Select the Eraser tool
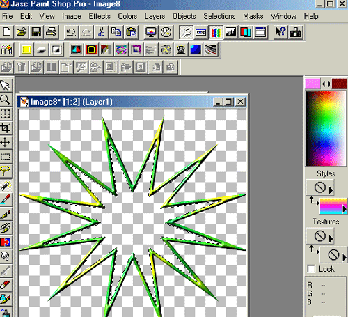The height and width of the screenshot is (317, 348). (x=6, y=284)
